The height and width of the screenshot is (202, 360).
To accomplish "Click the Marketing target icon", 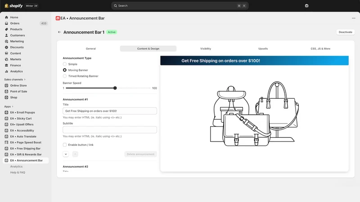I will 6,41.
